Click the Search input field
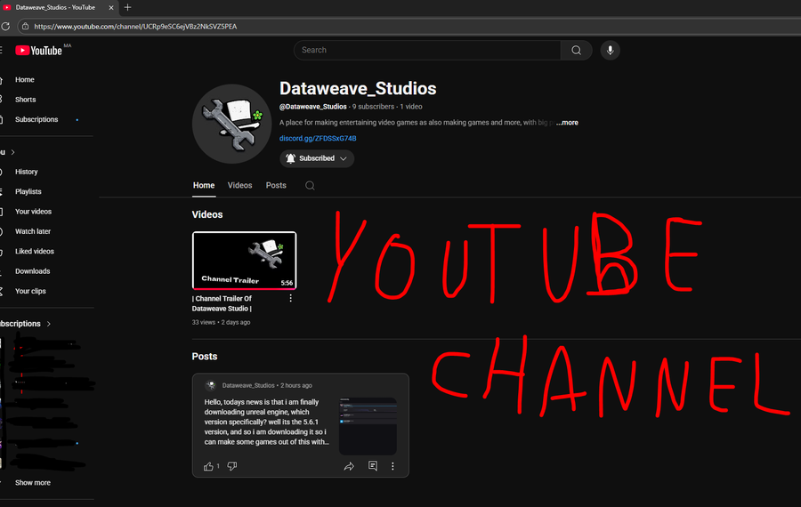Viewport: 801px width, 507px height. (x=427, y=50)
